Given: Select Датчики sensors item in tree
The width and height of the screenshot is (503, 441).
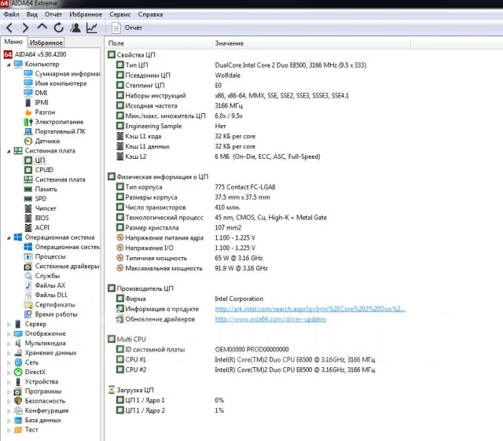Looking at the screenshot, I should pyautogui.click(x=47, y=141).
